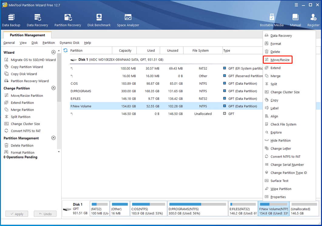This screenshot has width=322, height=226.
Task: Click Merge Partition in sidebar
Action: pos(19,110)
